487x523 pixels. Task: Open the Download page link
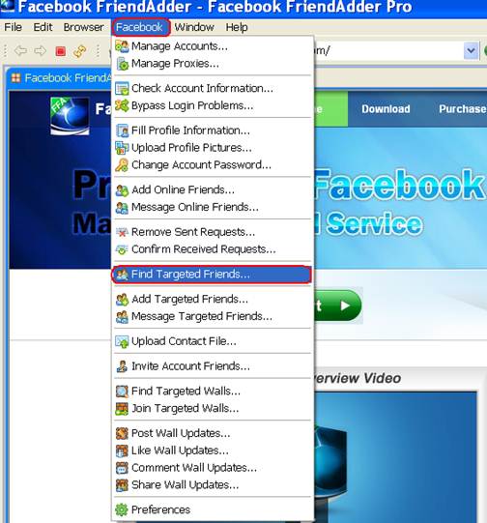[x=386, y=109]
